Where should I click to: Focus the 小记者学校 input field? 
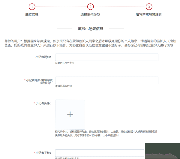click(99, 153)
